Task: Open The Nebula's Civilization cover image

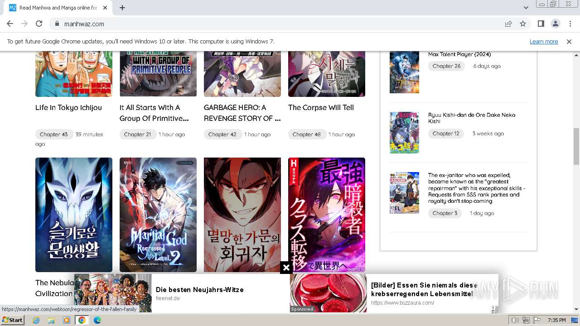Action: [74, 215]
